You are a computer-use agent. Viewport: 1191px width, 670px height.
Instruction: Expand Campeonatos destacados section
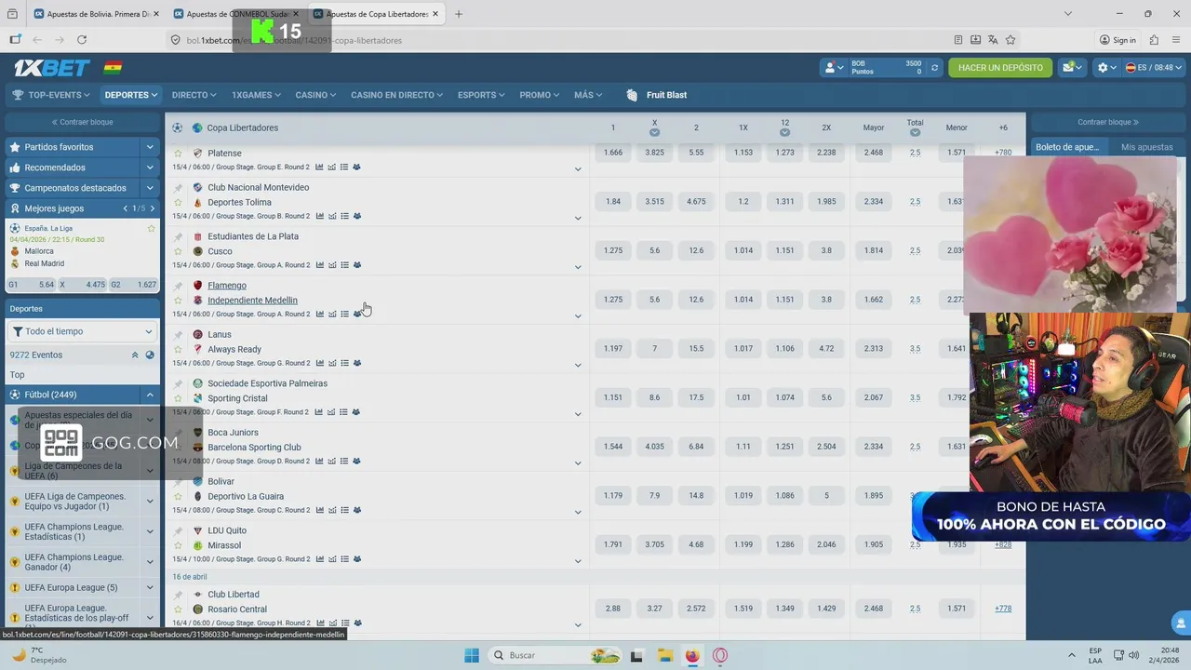[x=149, y=188]
